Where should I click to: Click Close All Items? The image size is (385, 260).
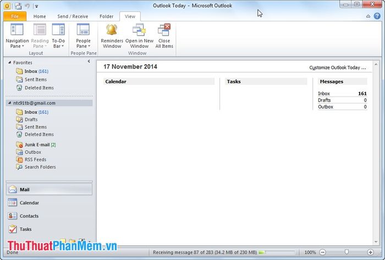164,36
